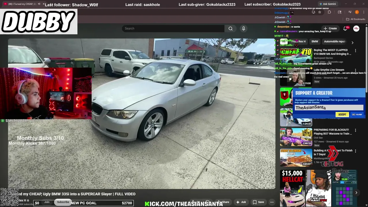The image size is (368, 207).
Task: Click the install-app icon in the address bar
Action: [313, 12]
